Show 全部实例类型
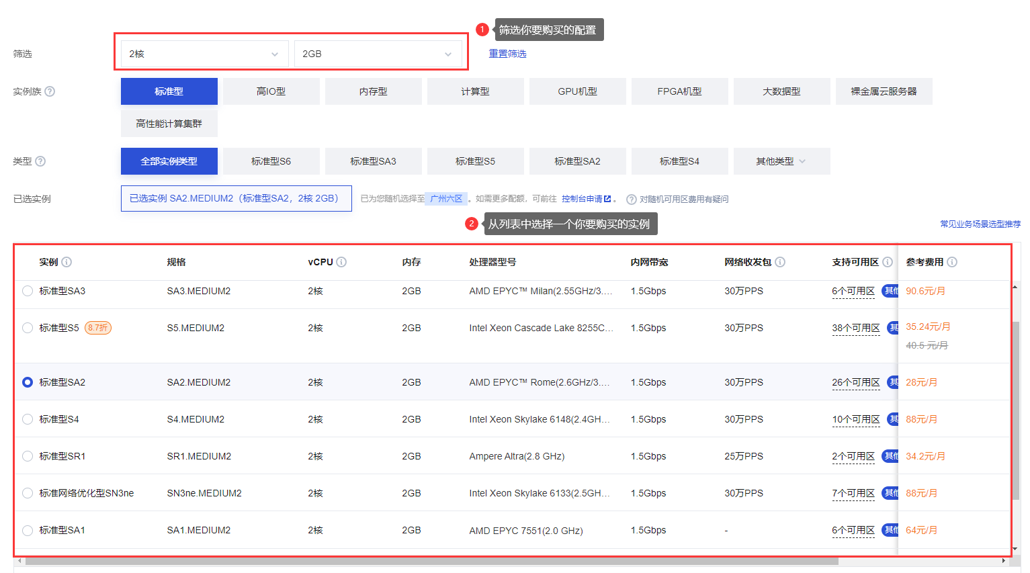The height and width of the screenshot is (573, 1030). (169, 161)
